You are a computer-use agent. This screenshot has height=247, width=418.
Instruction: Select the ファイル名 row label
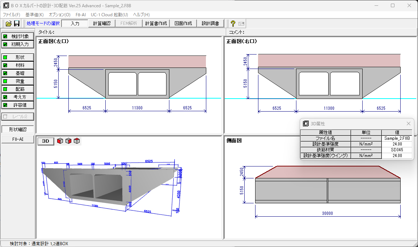click(x=325, y=138)
